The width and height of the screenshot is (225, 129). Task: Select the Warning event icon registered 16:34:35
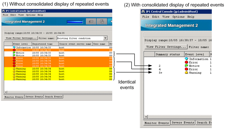[14, 79]
